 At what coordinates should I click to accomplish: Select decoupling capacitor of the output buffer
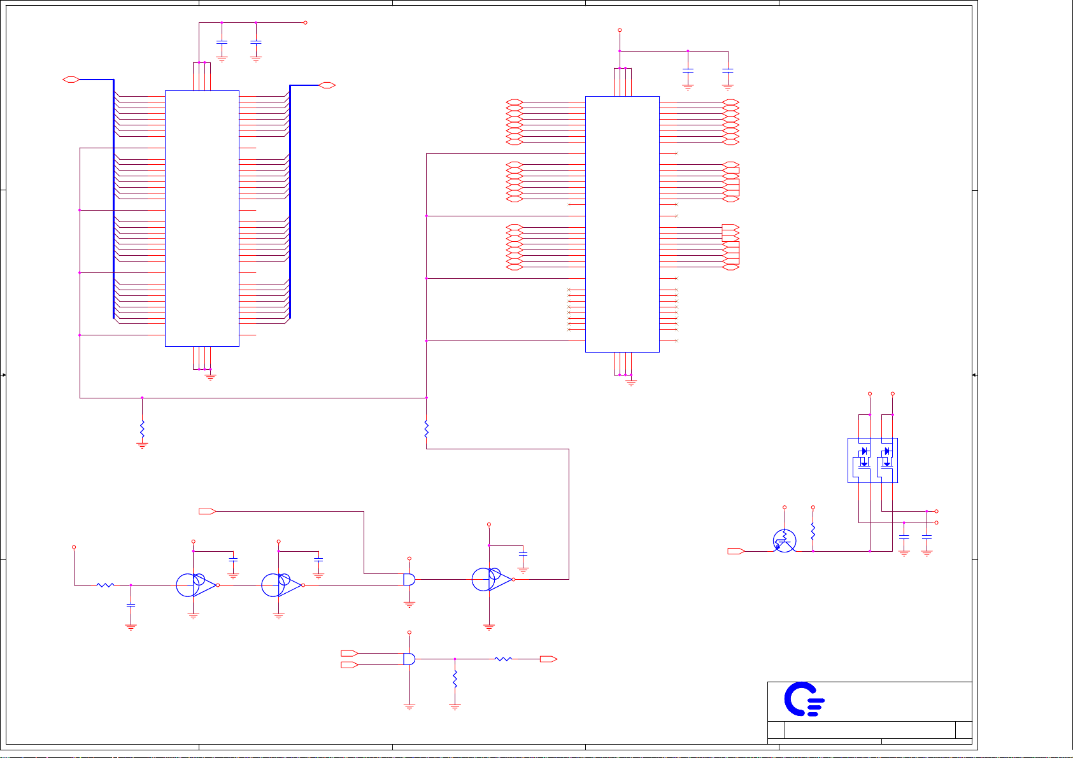(523, 554)
